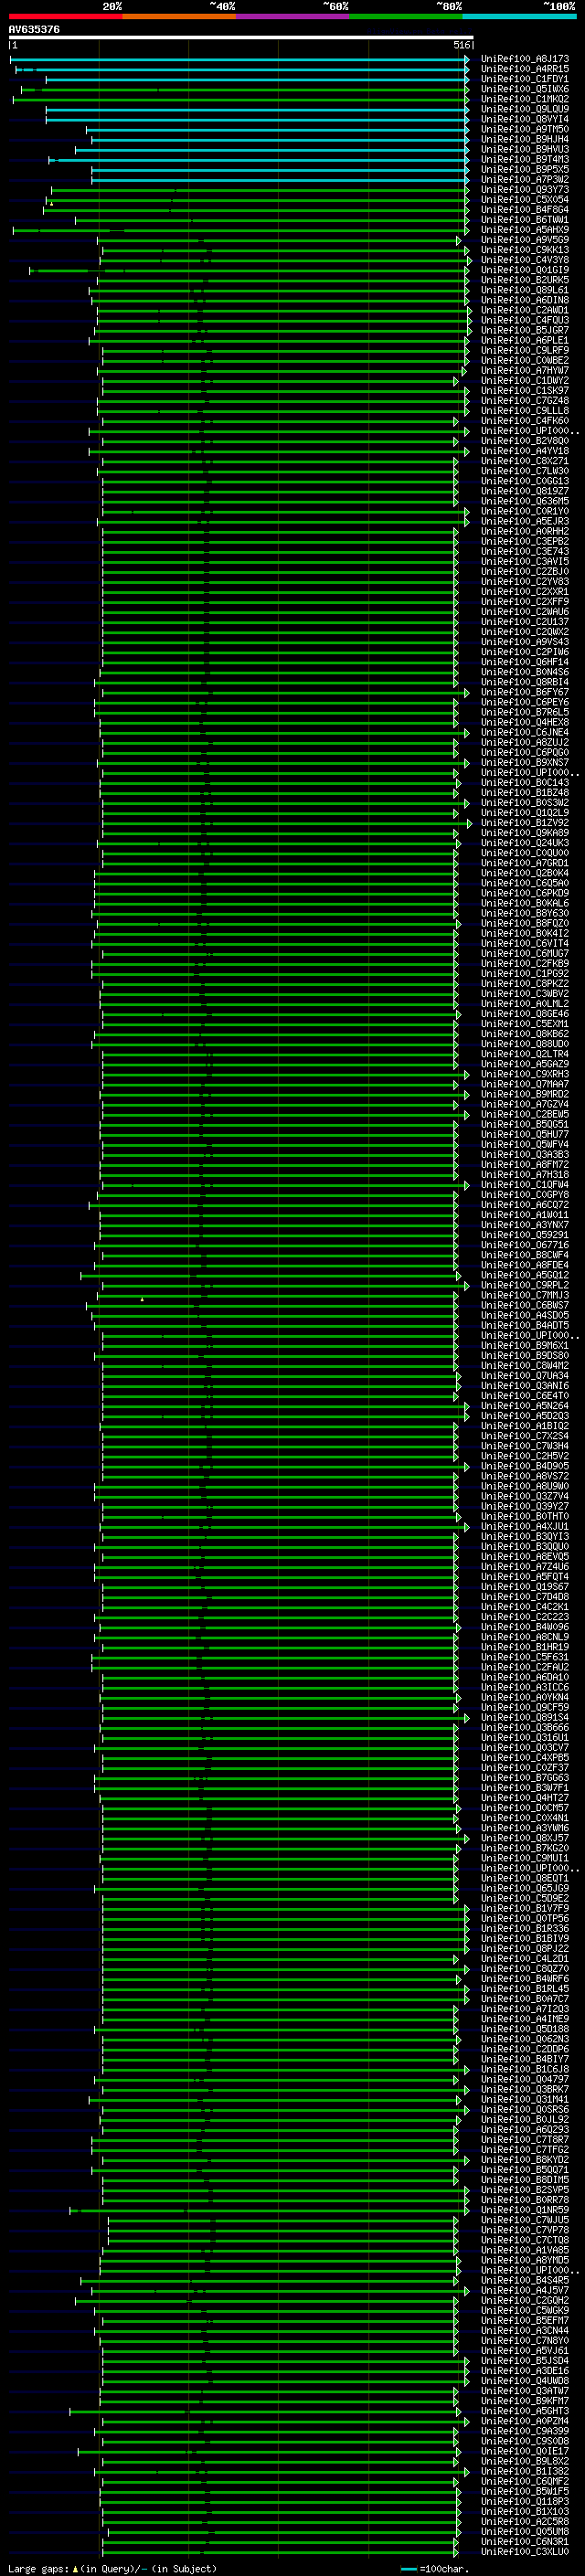Click the cyan alignment bar of UniRef100_A8J173
The image size is (585, 2576).
click(240, 60)
